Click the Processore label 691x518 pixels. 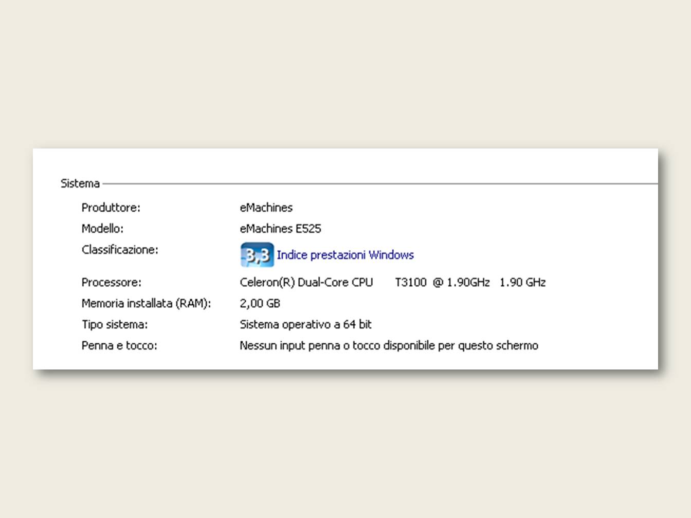click(x=111, y=283)
